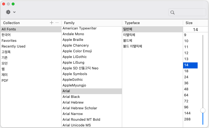Select the 웹 collection

pos(31,69)
